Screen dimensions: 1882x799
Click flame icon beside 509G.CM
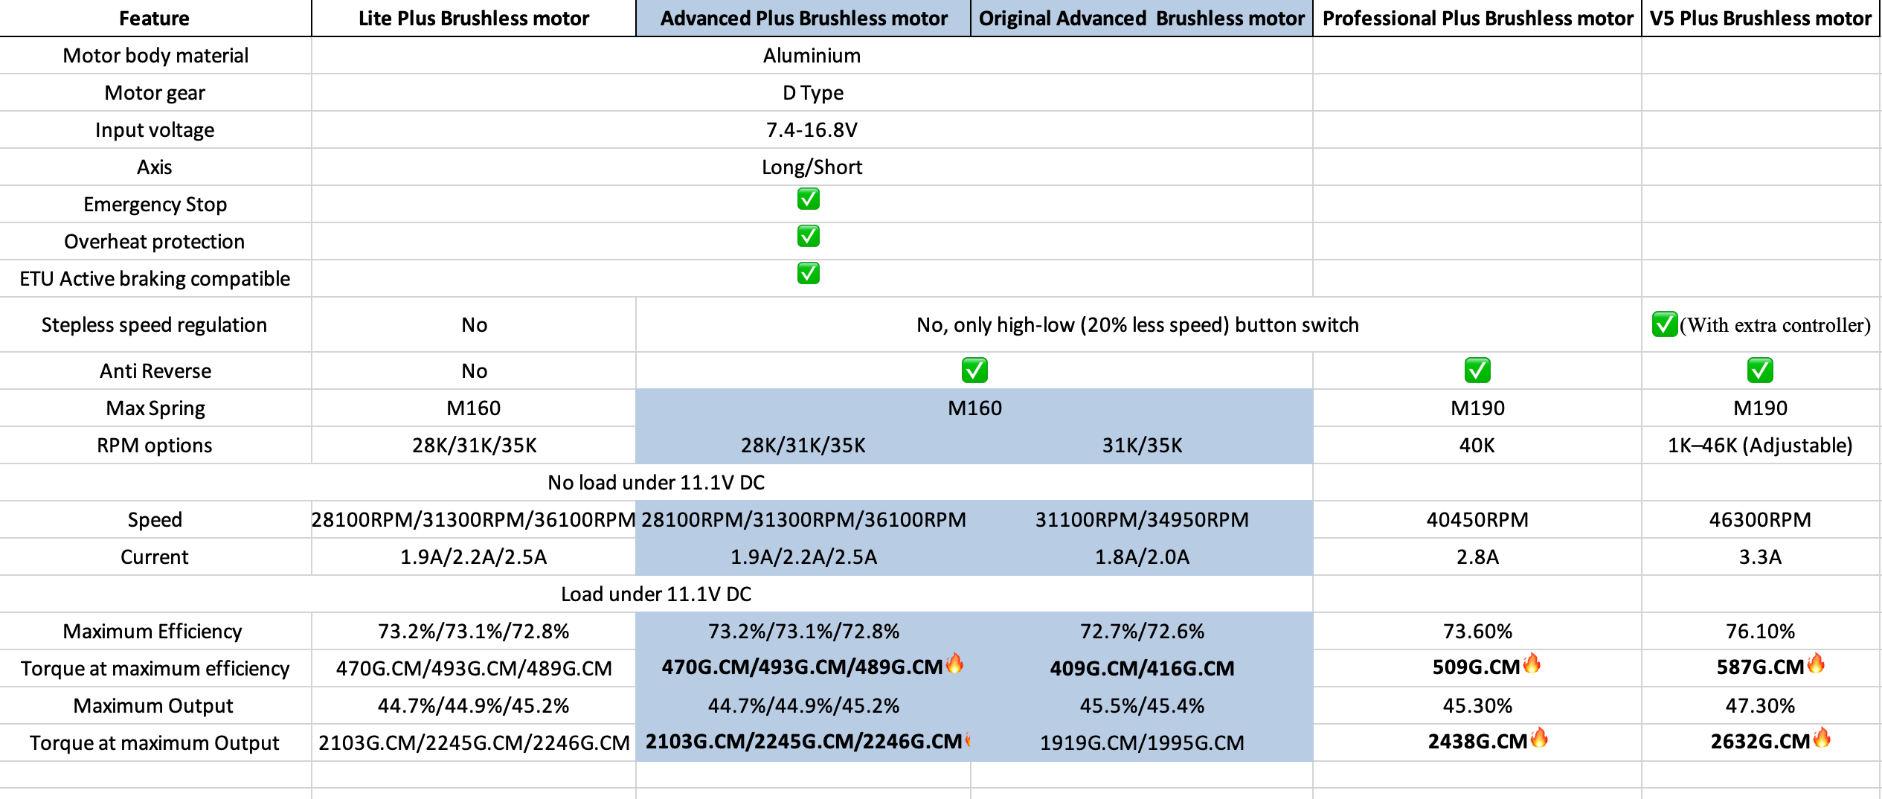[x=1532, y=663]
